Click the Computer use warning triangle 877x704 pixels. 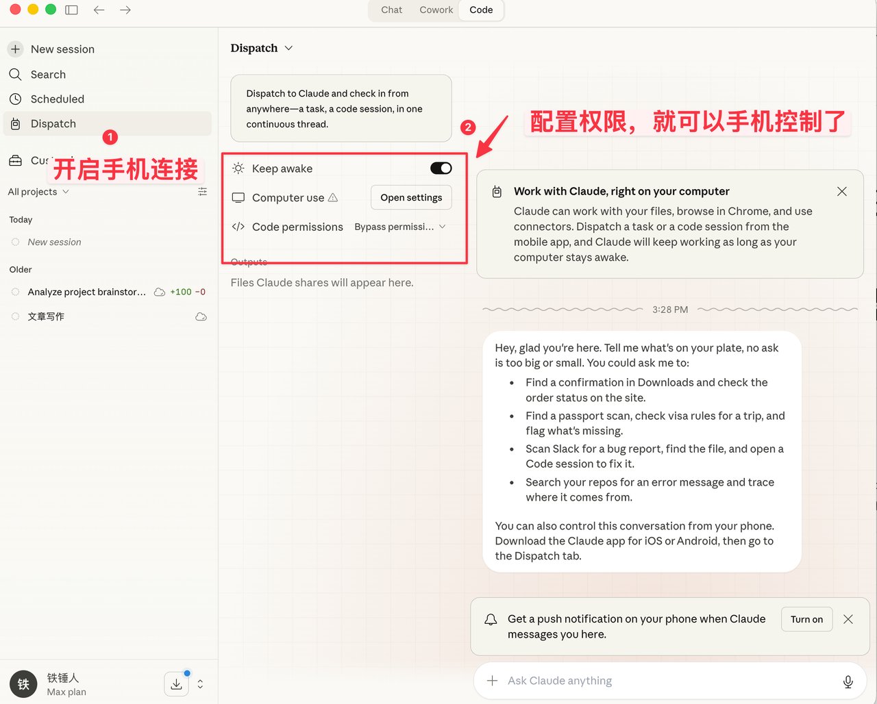[333, 197]
